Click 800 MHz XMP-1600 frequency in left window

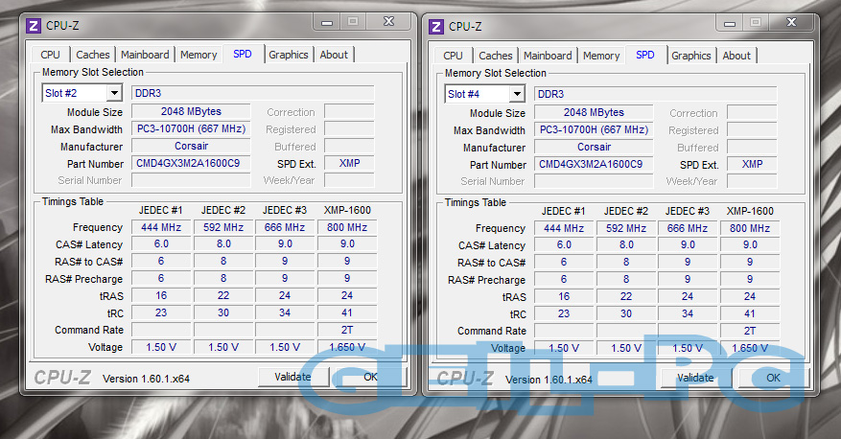click(x=347, y=227)
